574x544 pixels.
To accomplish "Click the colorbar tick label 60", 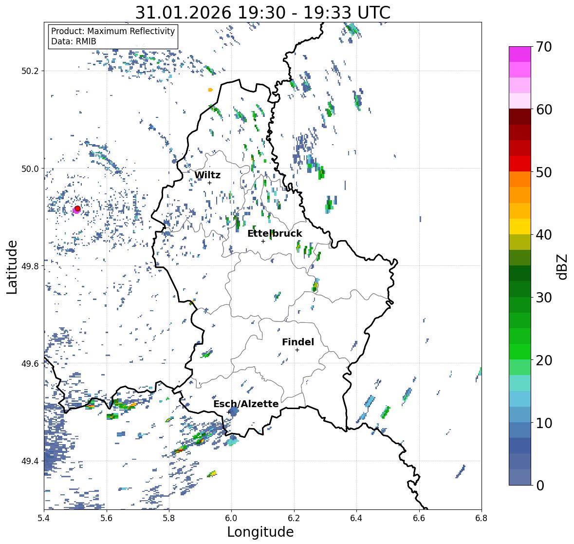I will coord(544,110).
